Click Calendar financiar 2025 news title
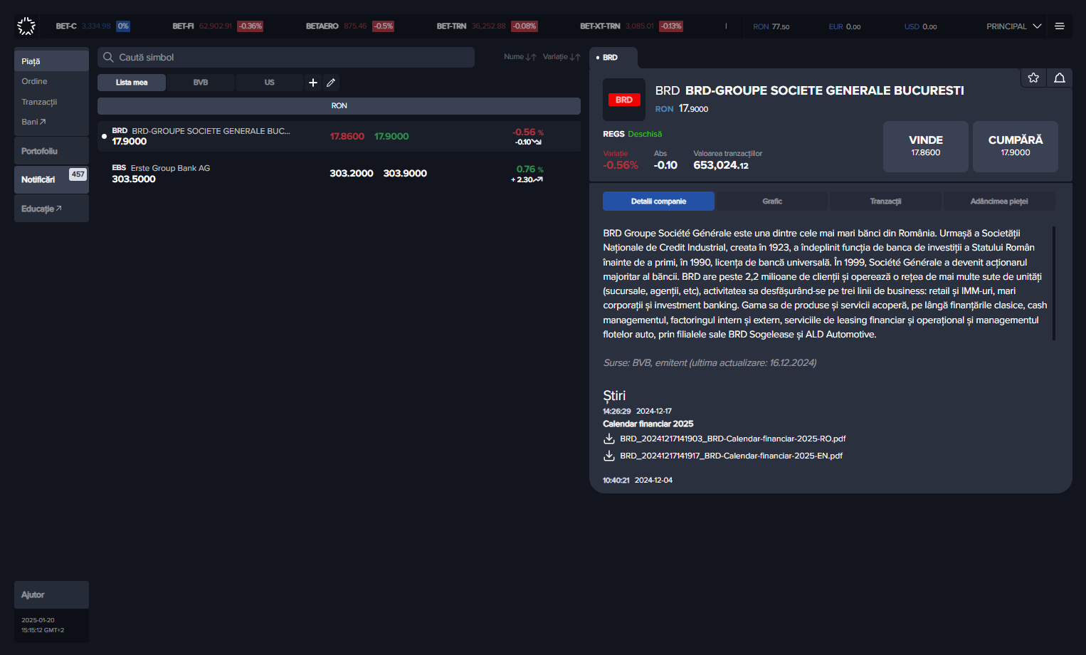This screenshot has height=655, width=1086. click(648, 424)
